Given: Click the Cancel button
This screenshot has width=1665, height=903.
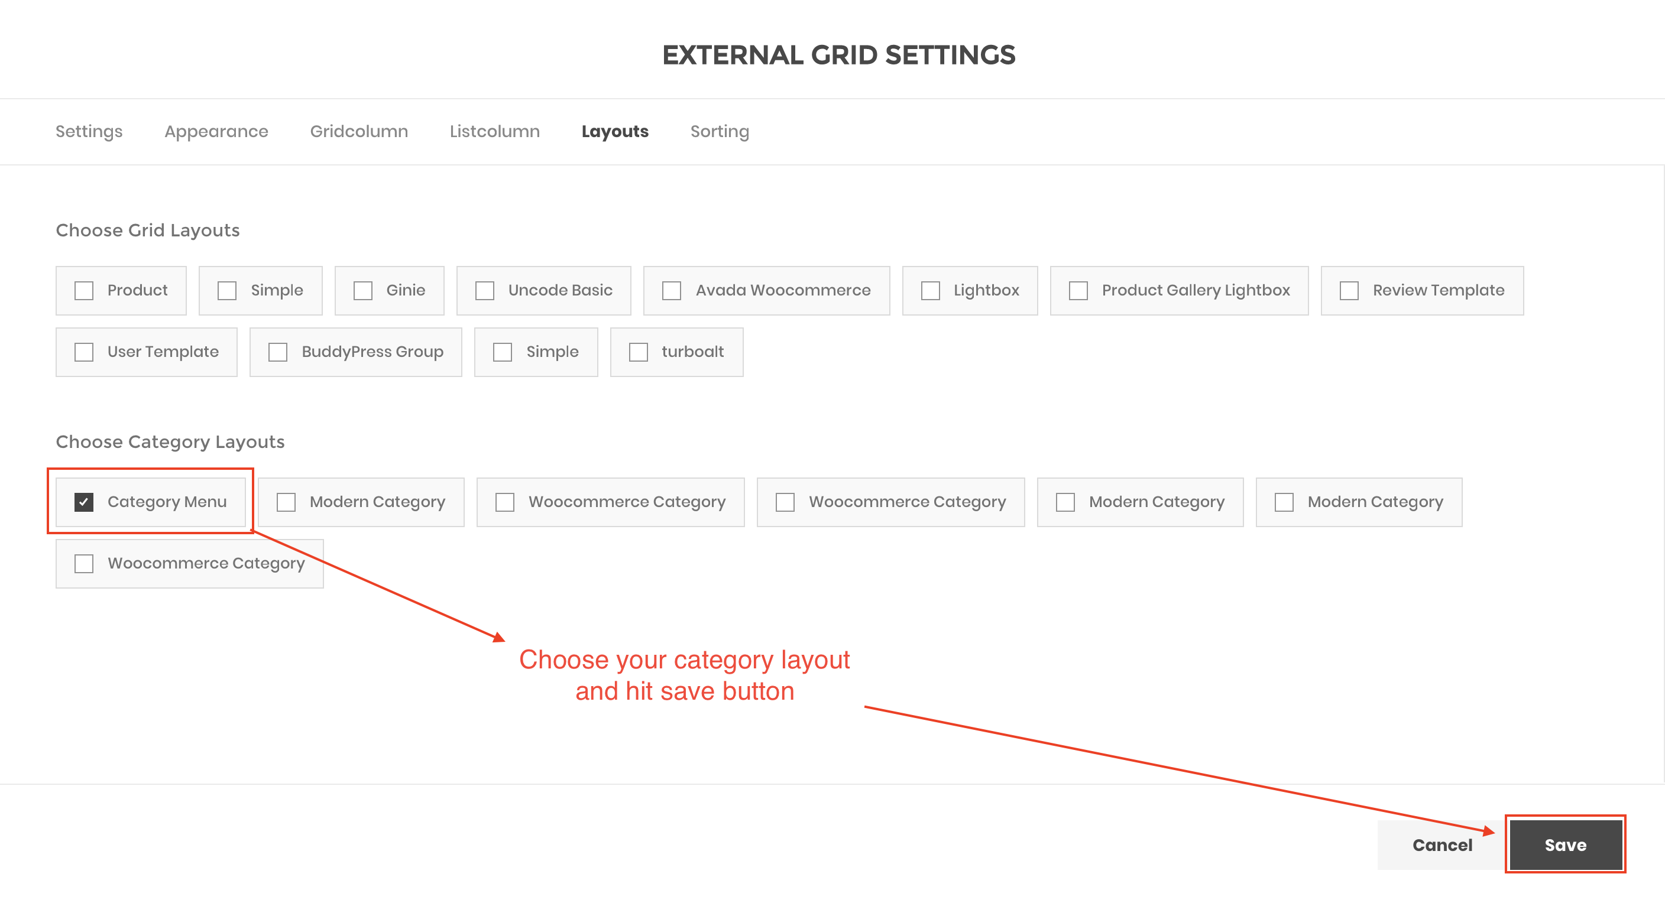Looking at the screenshot, I should point(1442,845).
